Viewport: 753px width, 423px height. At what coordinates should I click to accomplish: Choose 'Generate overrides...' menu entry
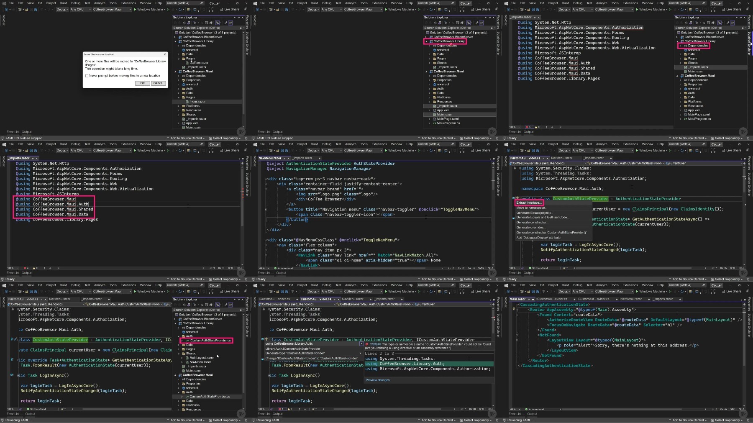click(530, 228)
